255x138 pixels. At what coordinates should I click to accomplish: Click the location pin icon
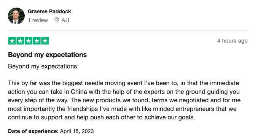[57, 20]
